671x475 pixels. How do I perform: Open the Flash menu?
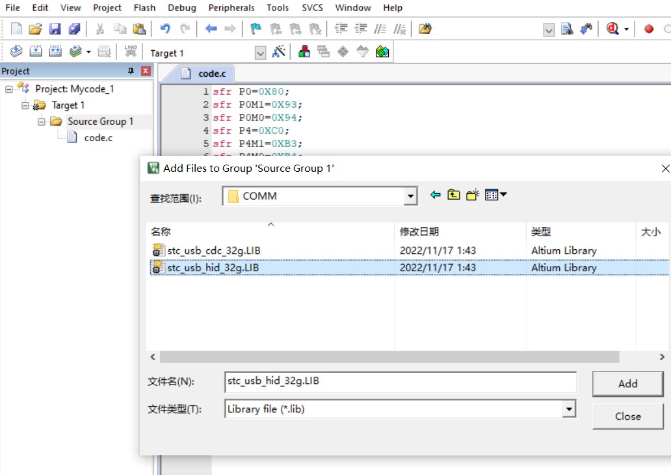point(144,8)
